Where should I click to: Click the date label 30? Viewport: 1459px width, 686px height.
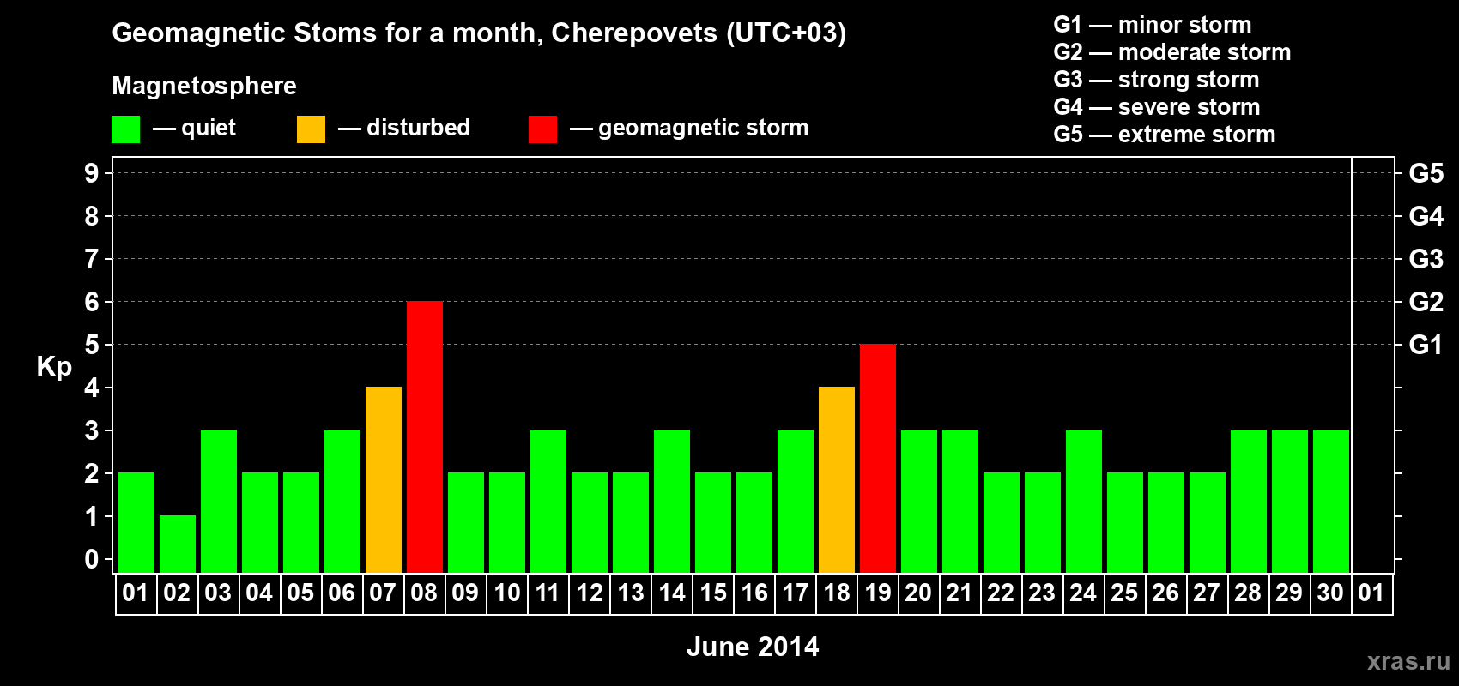[1330, 593]
